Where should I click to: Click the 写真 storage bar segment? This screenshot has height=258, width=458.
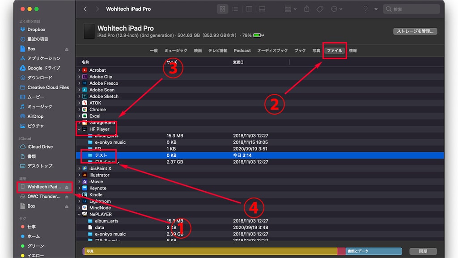210,251
